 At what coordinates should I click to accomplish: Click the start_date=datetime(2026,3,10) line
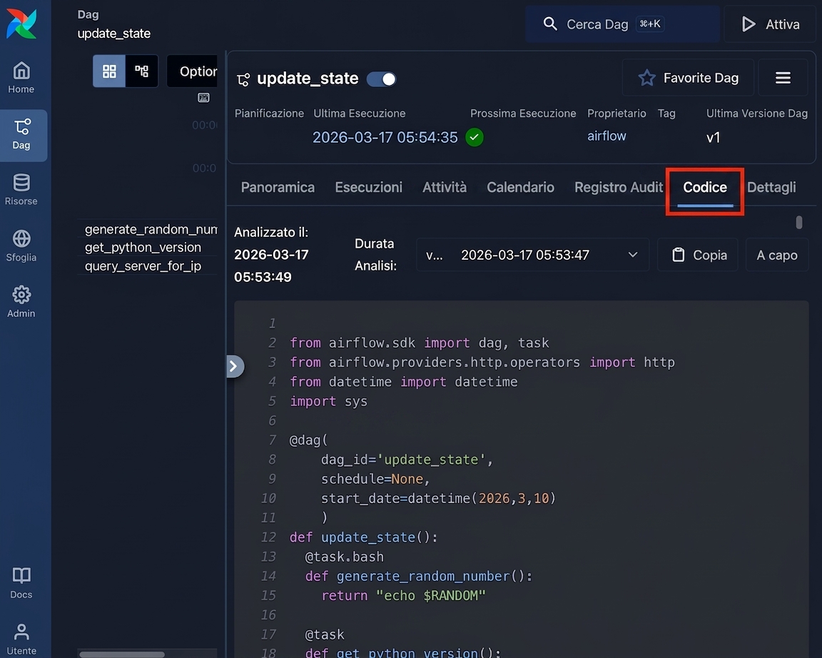(438, 498)
